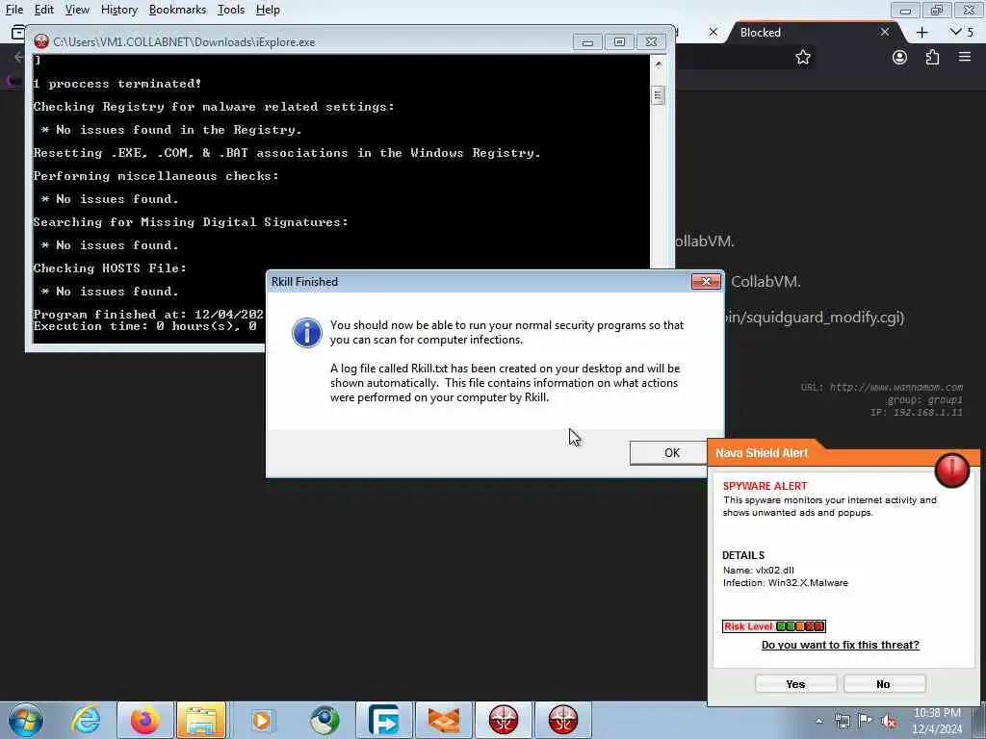Click the orange envelope app taskbar icon
Image resolution: width=986 pixels, height=739 pixels.
point(444,720)
